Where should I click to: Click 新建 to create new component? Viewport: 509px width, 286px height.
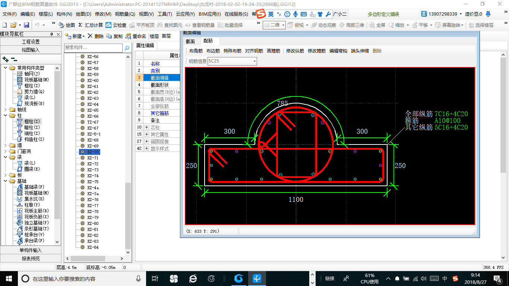[75, 36]
